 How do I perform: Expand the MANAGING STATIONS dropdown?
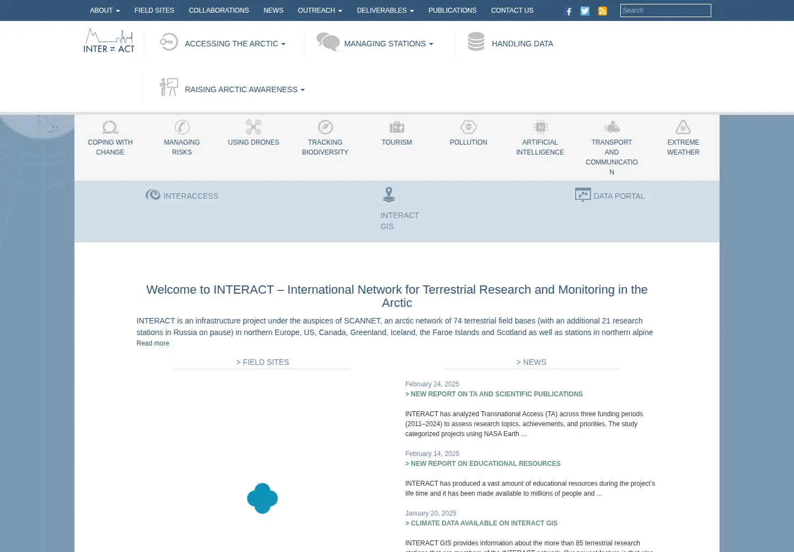pyautogui.click(x=389, y=44)
